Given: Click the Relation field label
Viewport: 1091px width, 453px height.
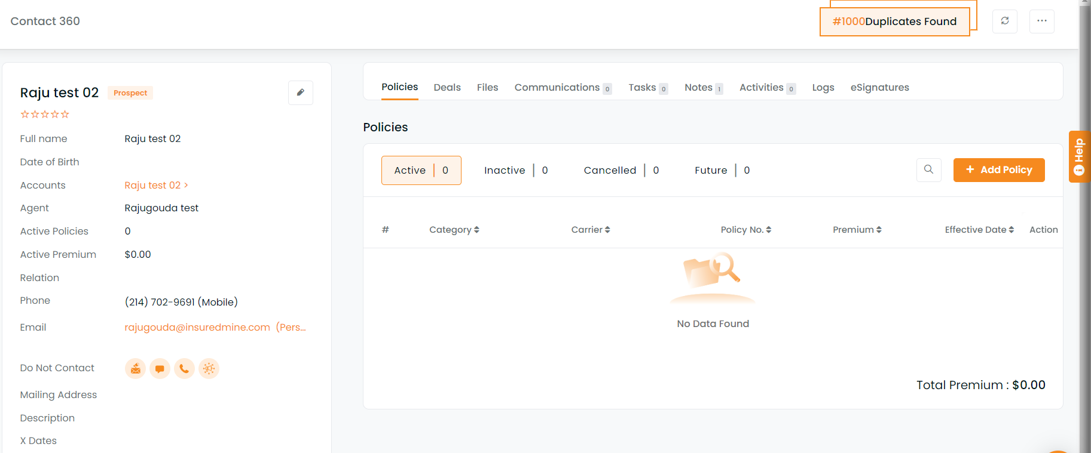Looking at the screenshot, I should (x=39, y=278).
